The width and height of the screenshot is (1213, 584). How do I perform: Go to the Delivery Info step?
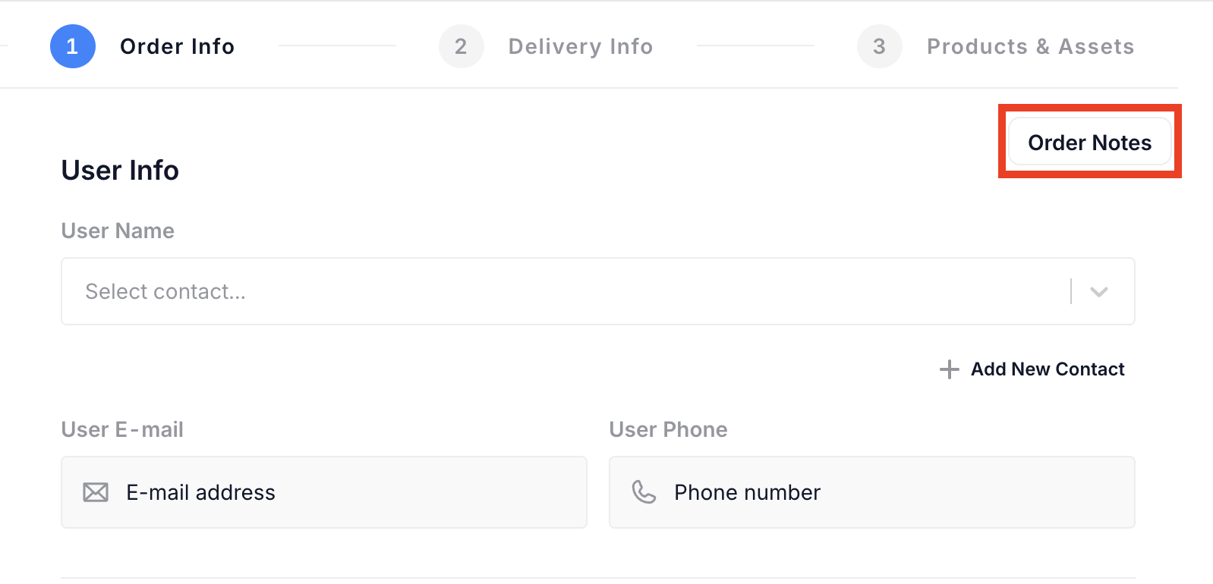coord(580,46)
